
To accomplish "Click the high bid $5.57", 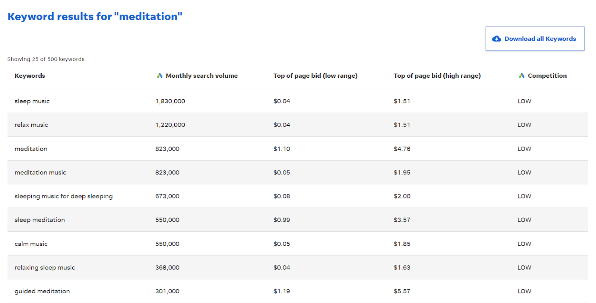I will [x=402, y=291].
